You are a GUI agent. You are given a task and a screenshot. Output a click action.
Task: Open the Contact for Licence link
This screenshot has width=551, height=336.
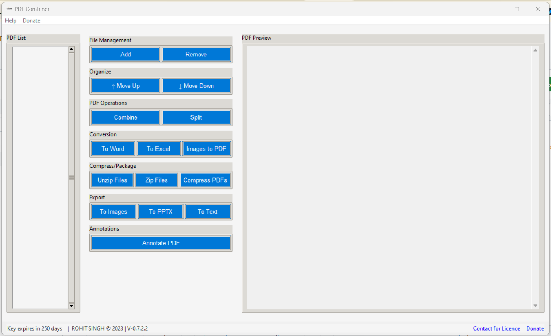click(496, 328)
